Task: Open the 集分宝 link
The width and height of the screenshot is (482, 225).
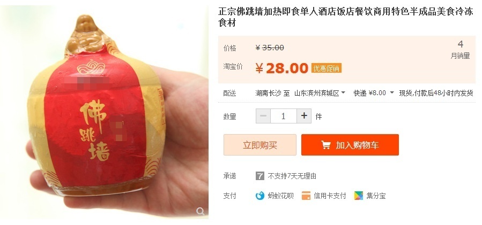Action: 376,196
